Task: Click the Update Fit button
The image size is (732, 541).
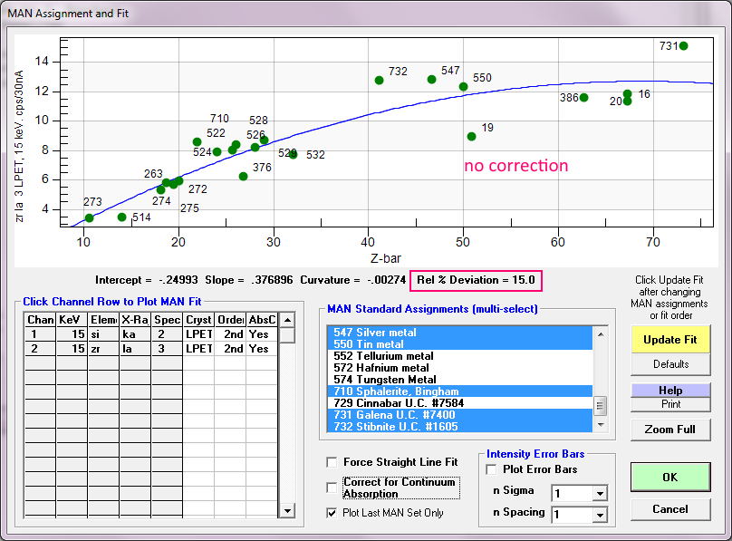Action: [670, 339]
